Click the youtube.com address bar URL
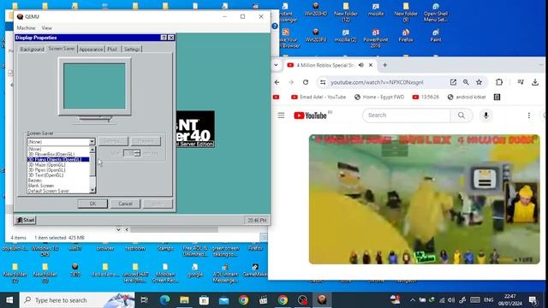This screenshot has height=308, width=548. (x=377, y=82)
